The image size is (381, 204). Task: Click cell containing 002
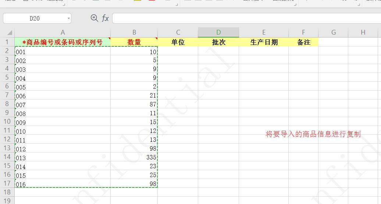pos(63,60)
